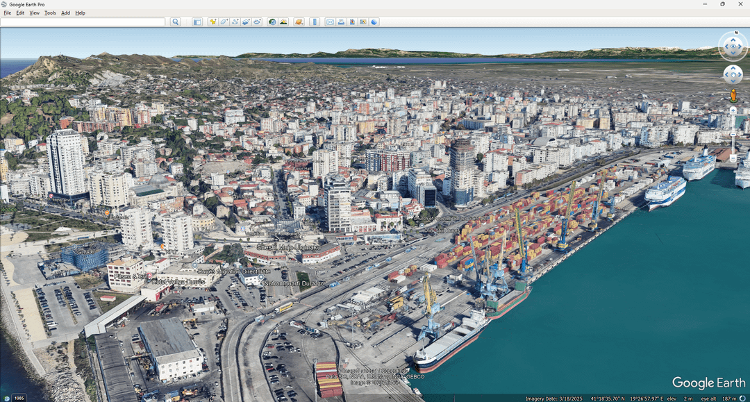Open the View menu
The image size is (750, 402).
34,13
